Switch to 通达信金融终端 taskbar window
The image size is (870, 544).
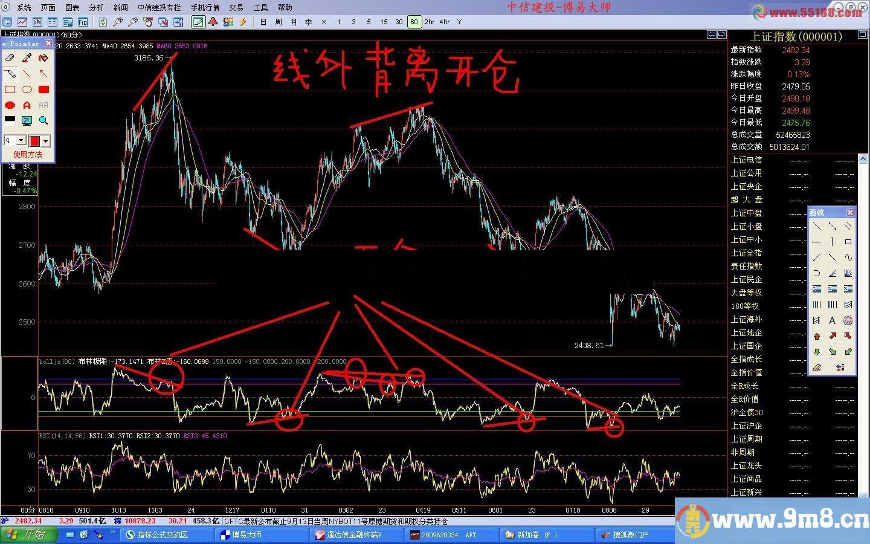[356, 535]
